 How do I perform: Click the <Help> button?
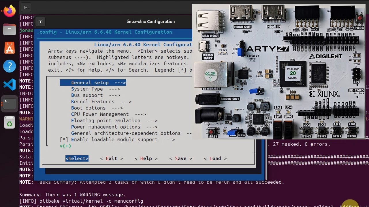[x=146, y=158]
